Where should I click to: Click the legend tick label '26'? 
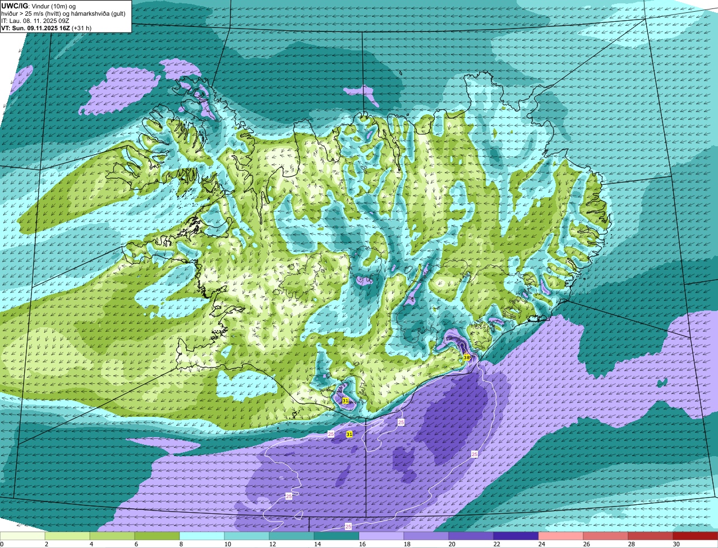click(x=586, y=544)
